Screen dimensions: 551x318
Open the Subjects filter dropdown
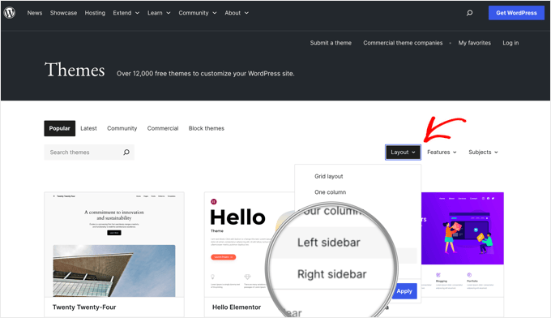click(483, 153)
